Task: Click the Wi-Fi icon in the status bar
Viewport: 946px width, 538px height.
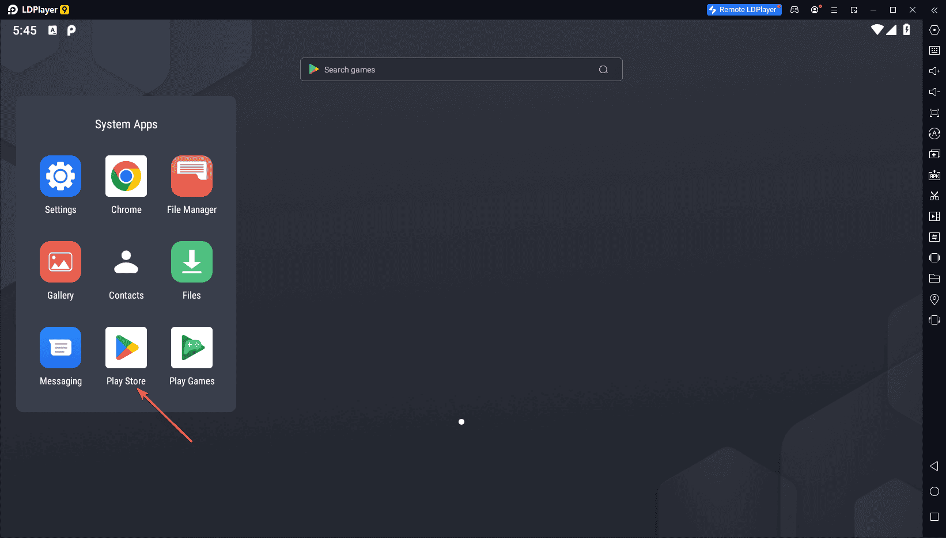Action: click(x=877, y=30)
